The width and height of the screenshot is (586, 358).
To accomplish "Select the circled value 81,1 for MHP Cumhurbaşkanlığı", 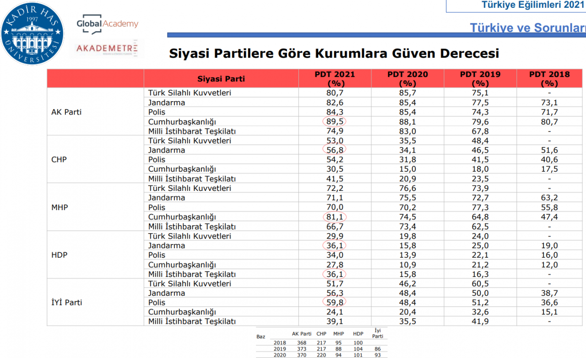I will [x=335, y=217].
